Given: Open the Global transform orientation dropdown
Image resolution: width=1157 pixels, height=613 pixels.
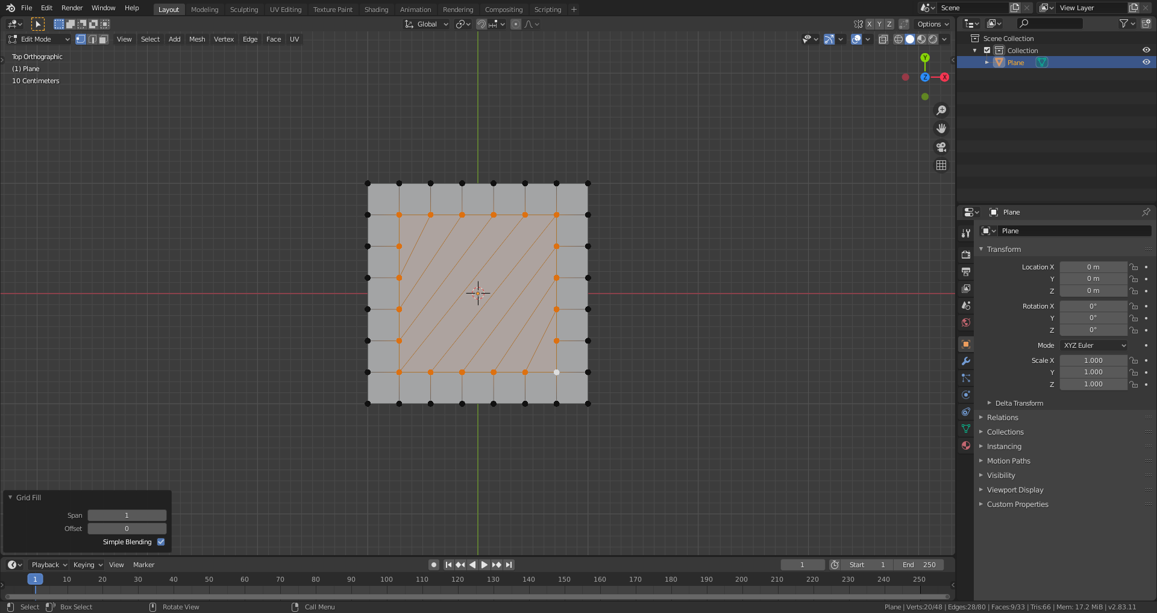Looking at the screenshot, I should click(x=426, y=24).
